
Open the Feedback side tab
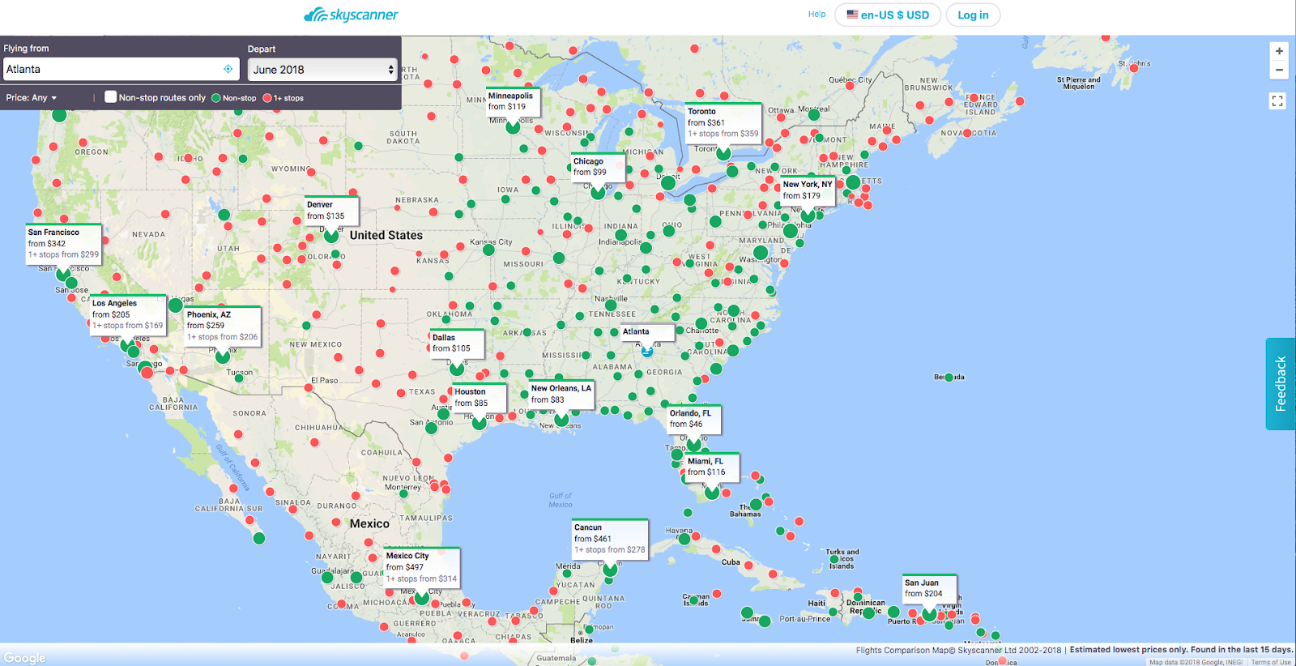coord(1281,383)
